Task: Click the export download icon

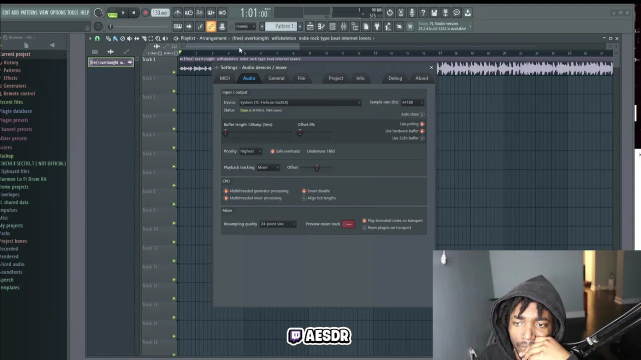Action: [468, 12]
